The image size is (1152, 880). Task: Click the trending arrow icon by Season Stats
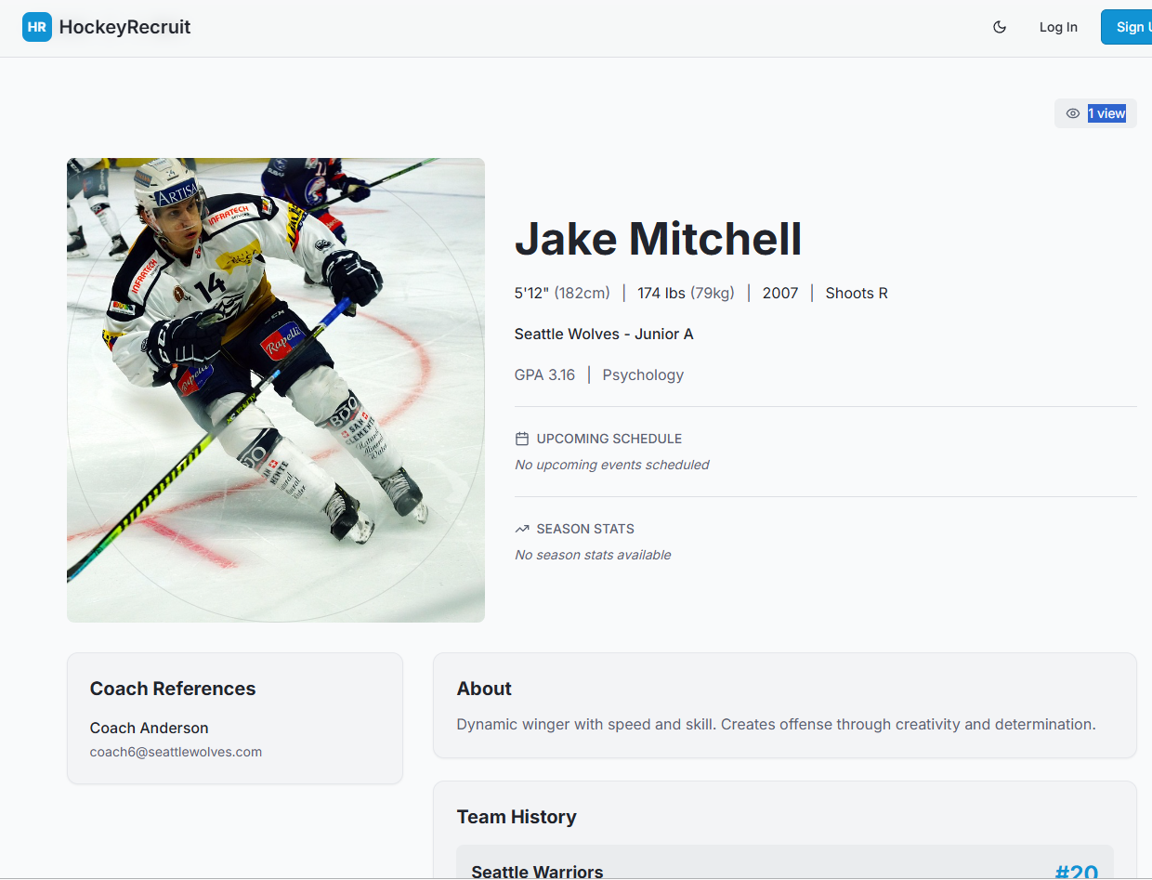[x=522, y=529]
